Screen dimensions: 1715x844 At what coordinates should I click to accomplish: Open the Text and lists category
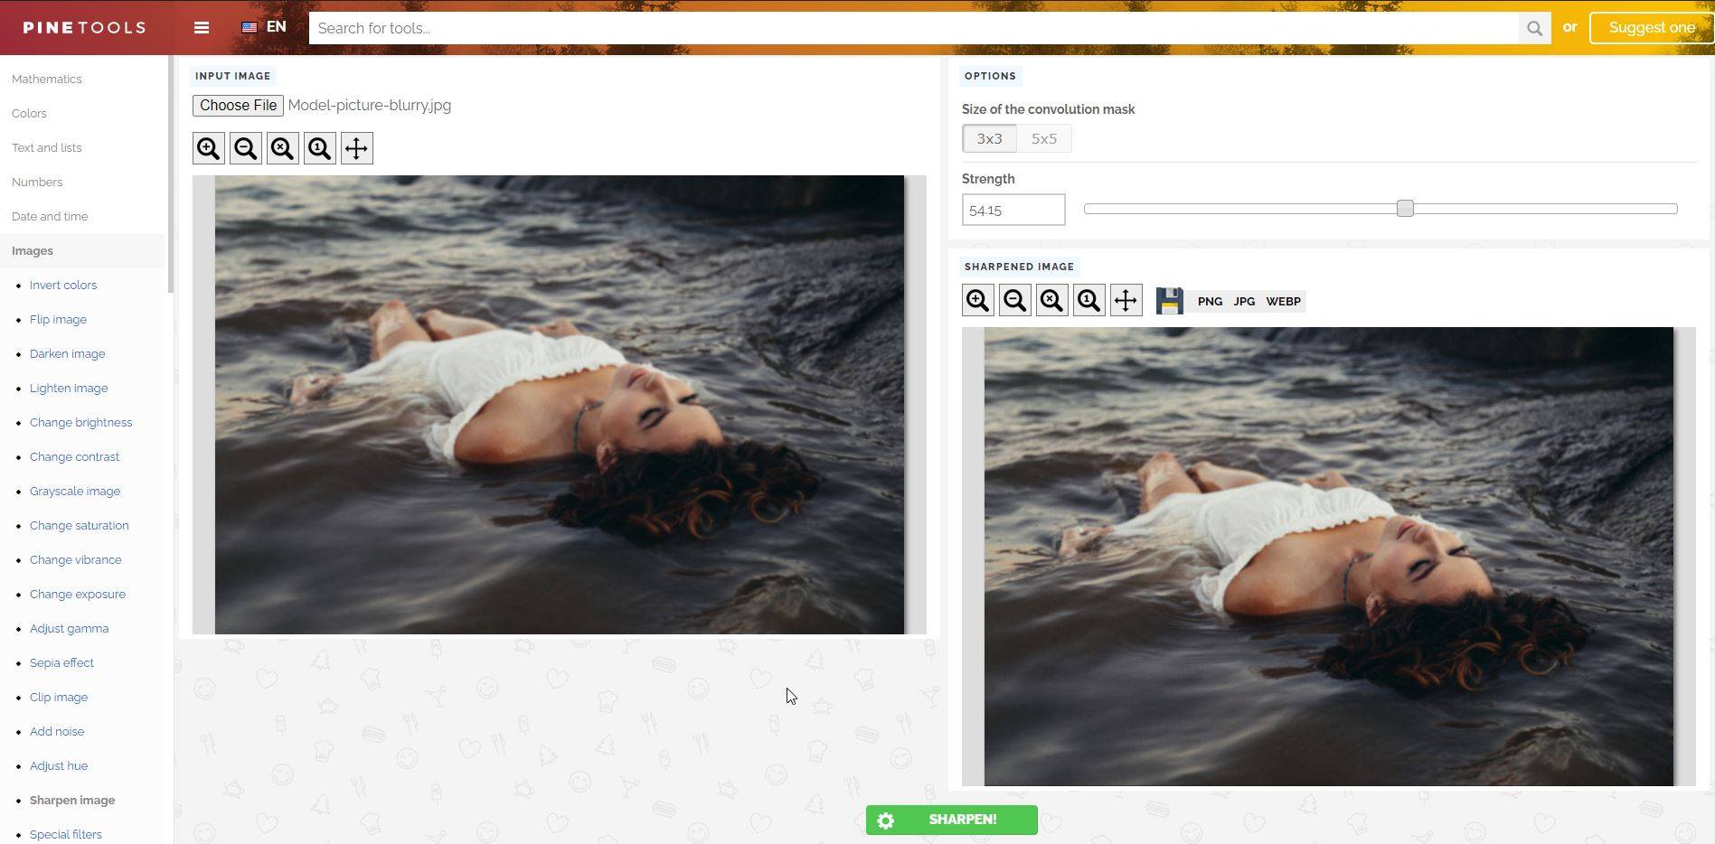(x=47, y=147)
